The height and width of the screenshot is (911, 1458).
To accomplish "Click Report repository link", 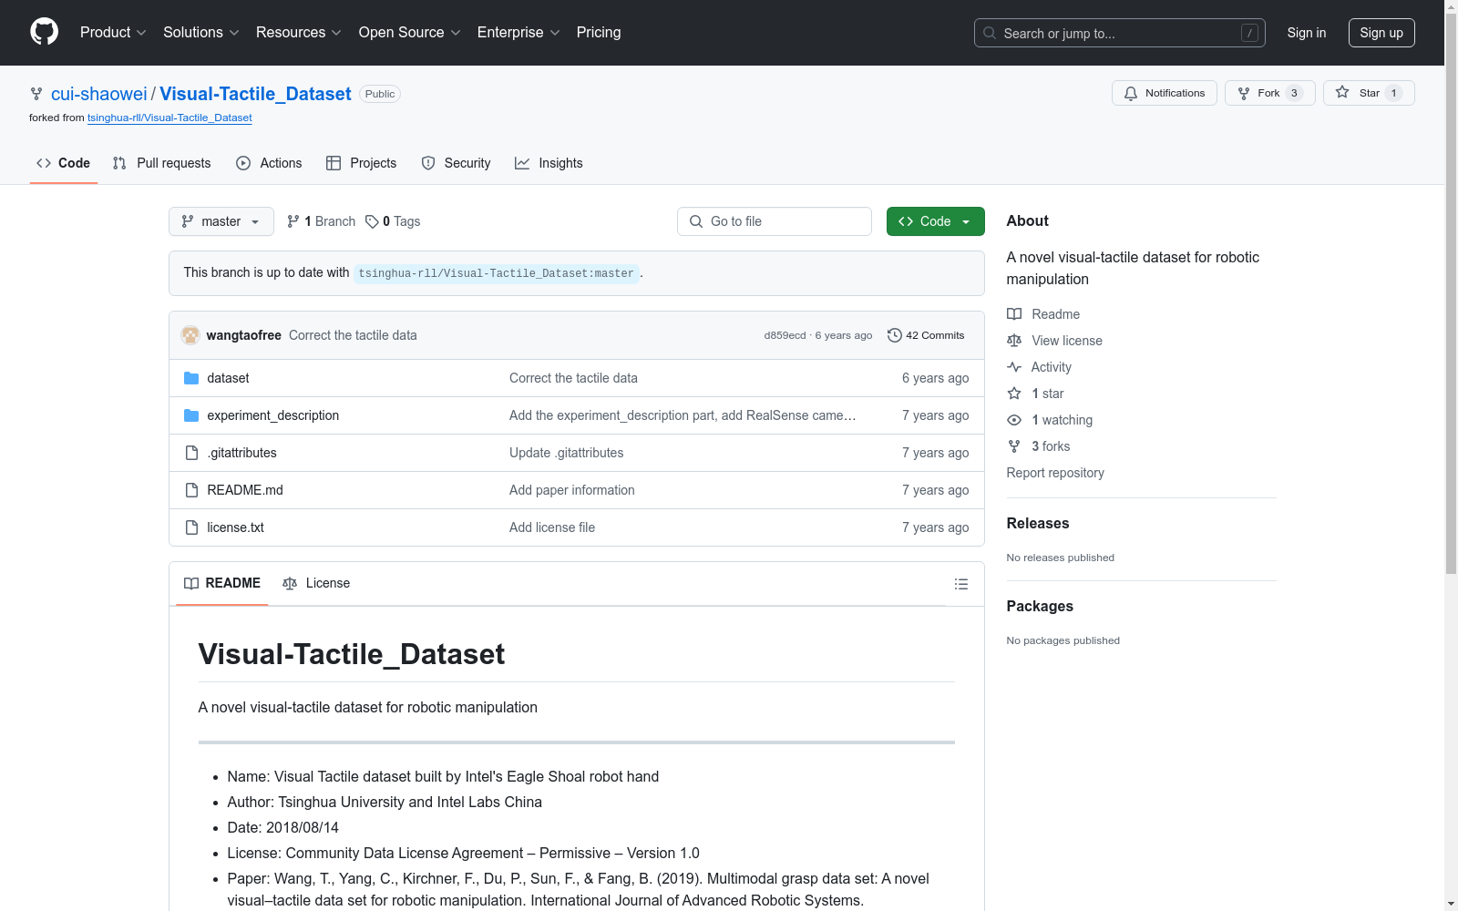I will coord(1055,473).
